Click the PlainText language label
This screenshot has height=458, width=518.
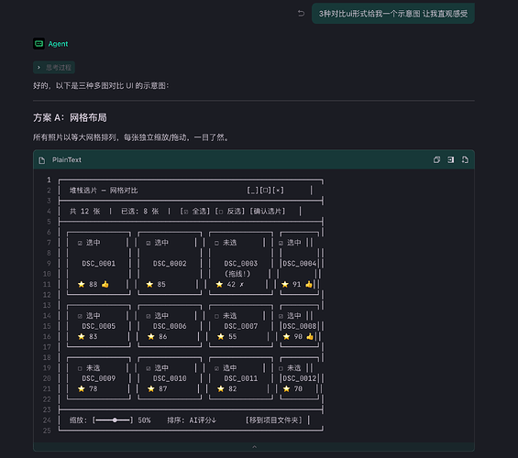(66, 160)
